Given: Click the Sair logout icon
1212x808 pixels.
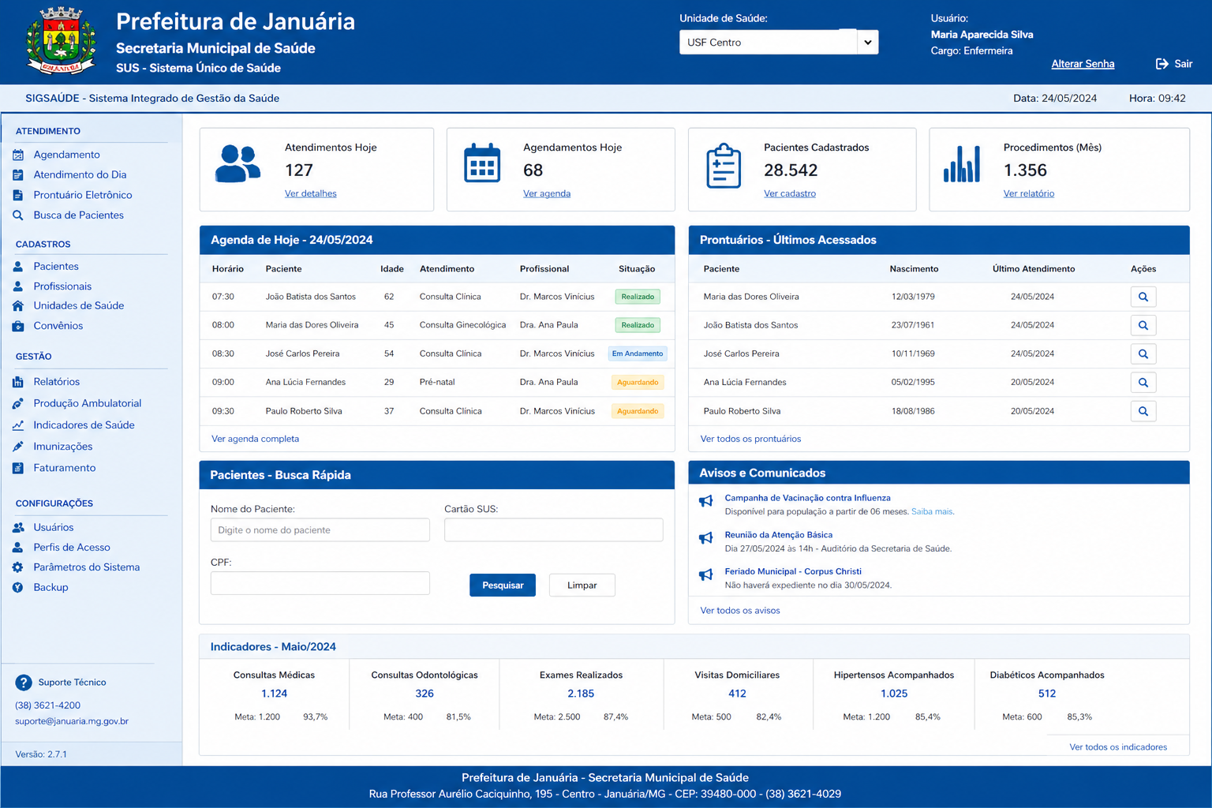Looking at the screenshot, I should pos(1162,64).
